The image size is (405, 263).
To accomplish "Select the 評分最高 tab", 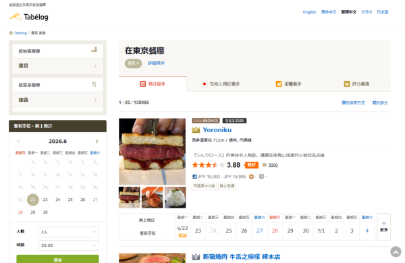I will 356,84.
